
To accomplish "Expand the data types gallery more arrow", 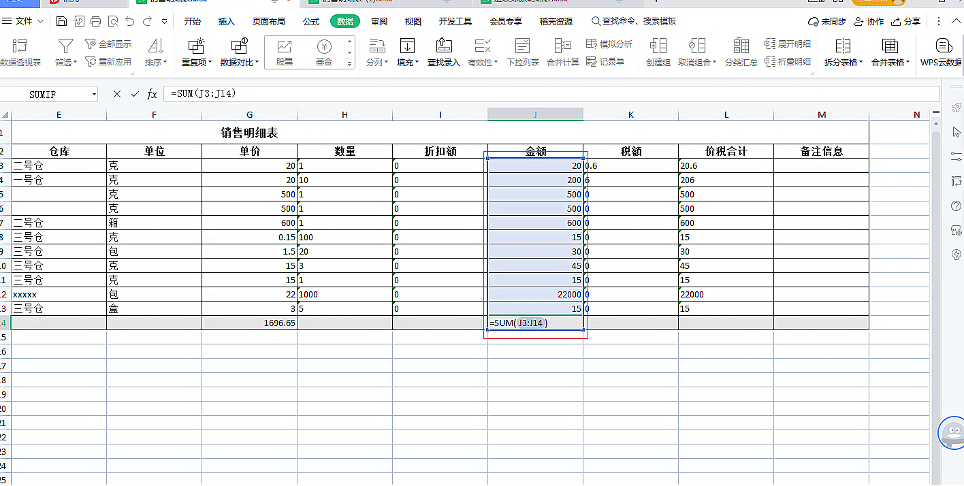I will pyautogui.click(x=350, y=64).
